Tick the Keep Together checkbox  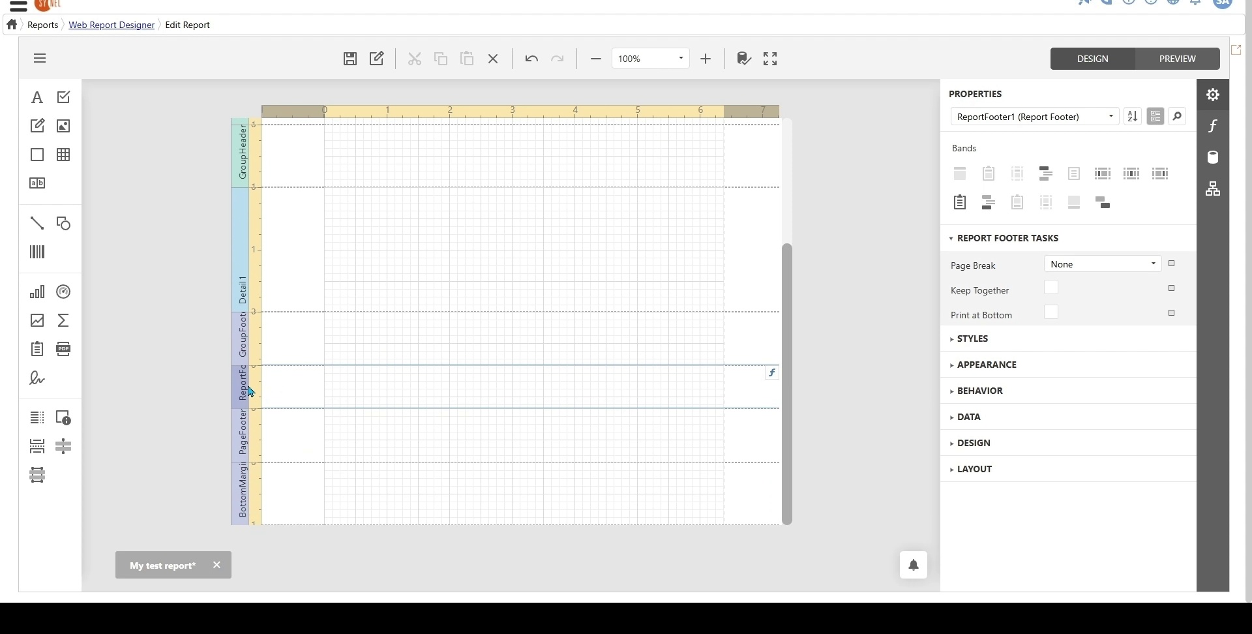coord(1052,288)
